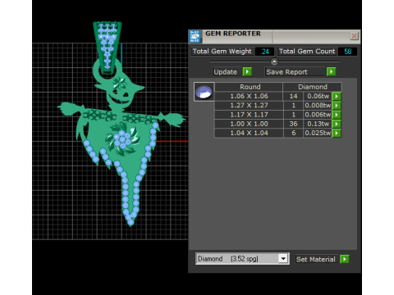394x295 pixels.
Task: Click the Total Gem Count value 58
Action: tap(347, 52)
